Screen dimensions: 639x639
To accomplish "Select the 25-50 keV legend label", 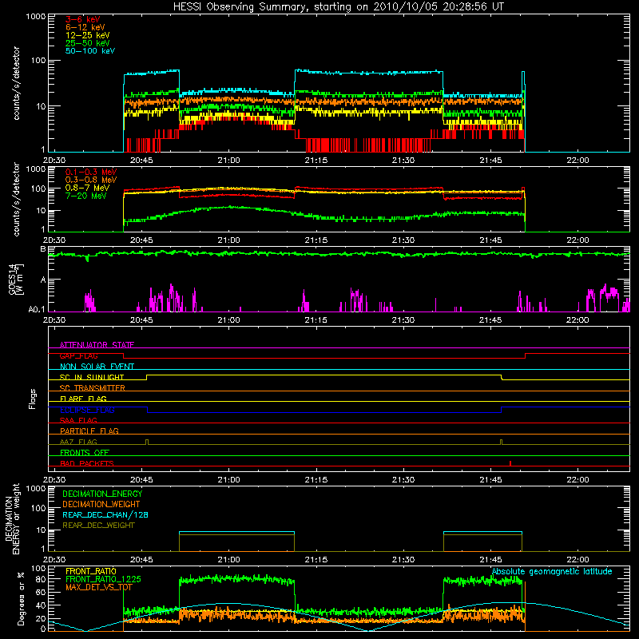I will 88,43.
